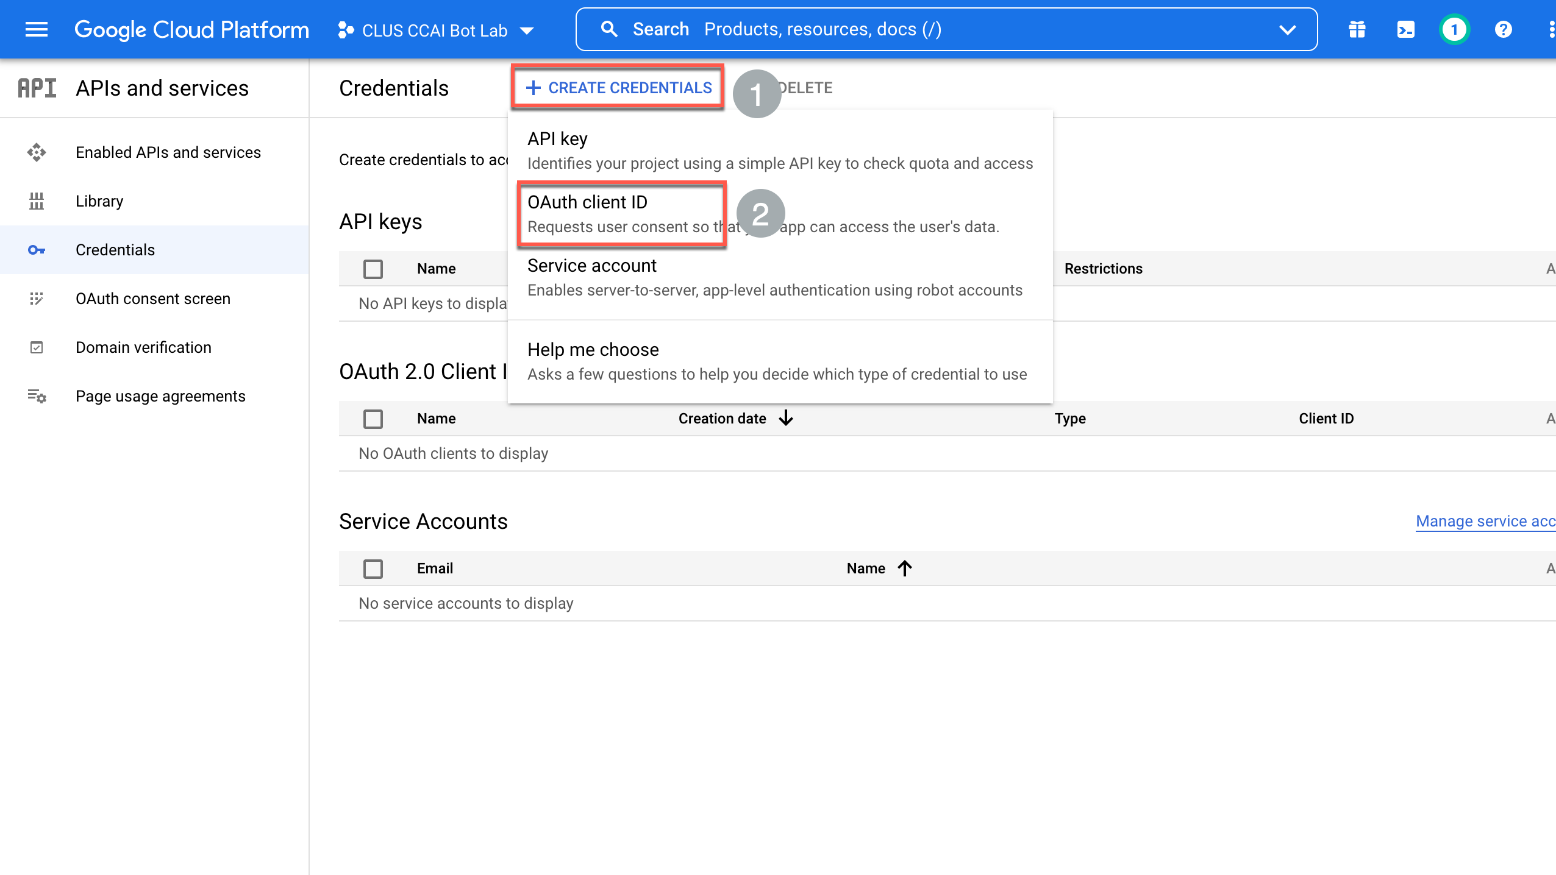1556x875 pixels.
Task: Tick the API keys select-all checkbox
Action: (373, 269)
